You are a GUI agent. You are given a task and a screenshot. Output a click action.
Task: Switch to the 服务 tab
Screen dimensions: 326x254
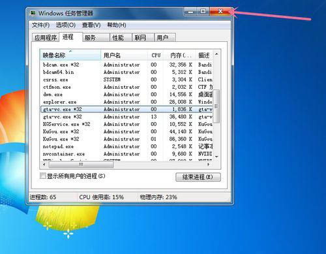coord(96,37)
